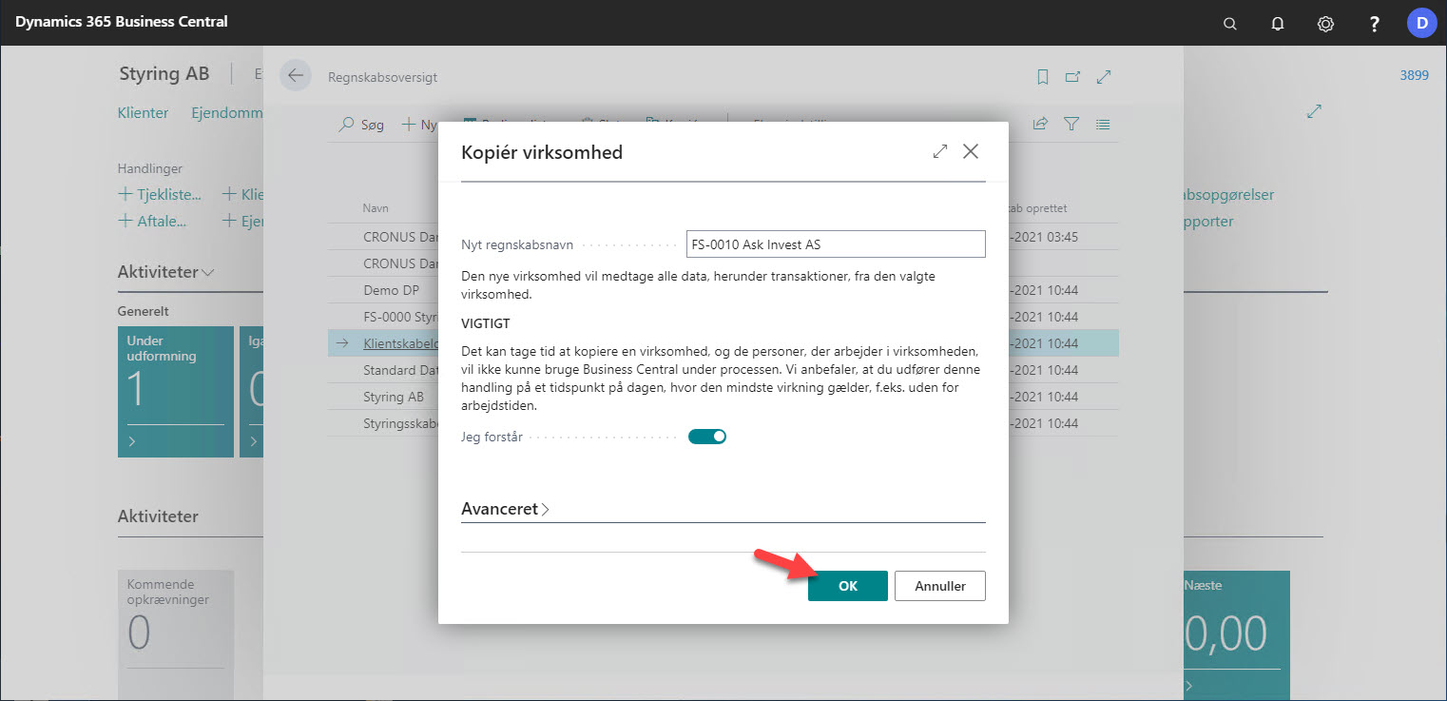
Task: Open Regnskabsoversigt in a new window
Action: pyautogui.click(x=1072, y=77)
